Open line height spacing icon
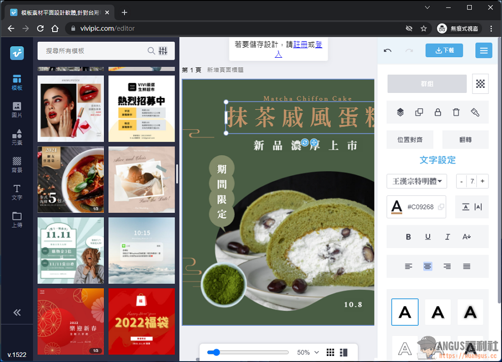The height and width of the screenshot is (362, 502). click(465, 207)
